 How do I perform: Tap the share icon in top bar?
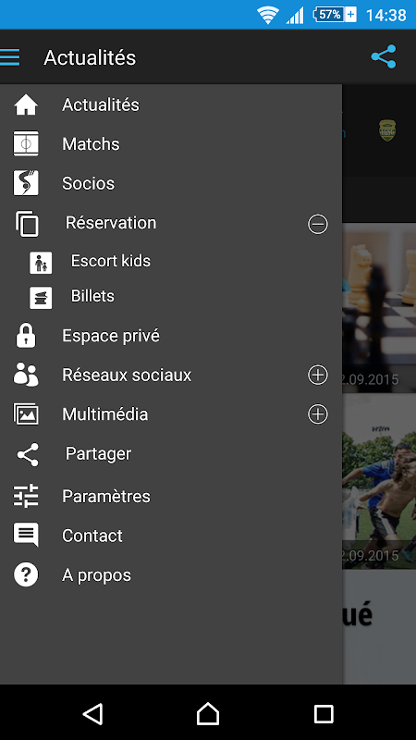coord(384,56)
